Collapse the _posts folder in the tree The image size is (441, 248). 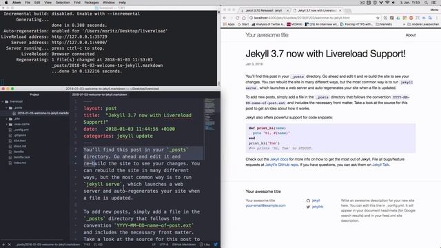point(7,107)
